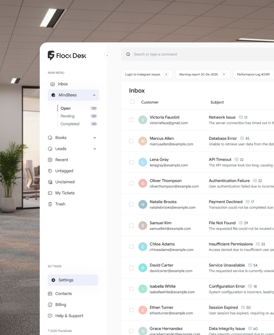The height and width of the screenshot is (335, 274).
Task: Click Authentication Failure comment bubble icon
Action: (255, 181)
